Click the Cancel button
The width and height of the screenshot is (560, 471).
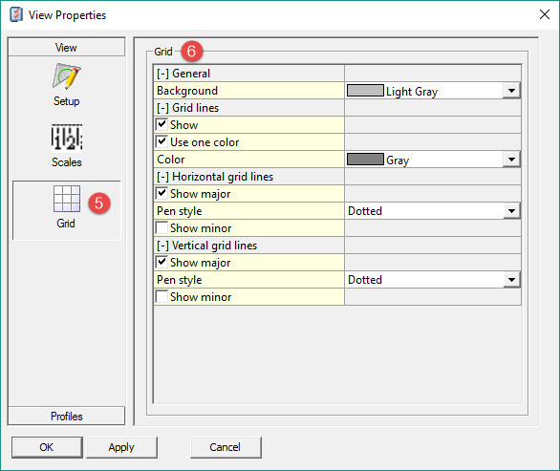pos(226,447)
